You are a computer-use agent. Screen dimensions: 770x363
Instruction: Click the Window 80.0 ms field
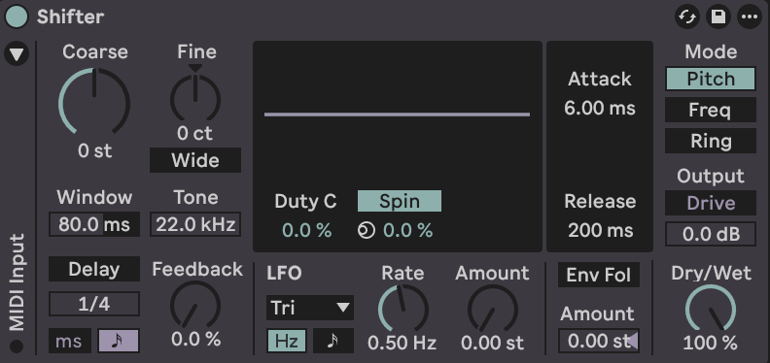(94, 224)
